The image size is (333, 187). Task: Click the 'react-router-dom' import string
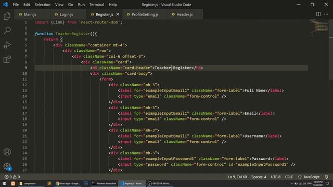point(99,22)
